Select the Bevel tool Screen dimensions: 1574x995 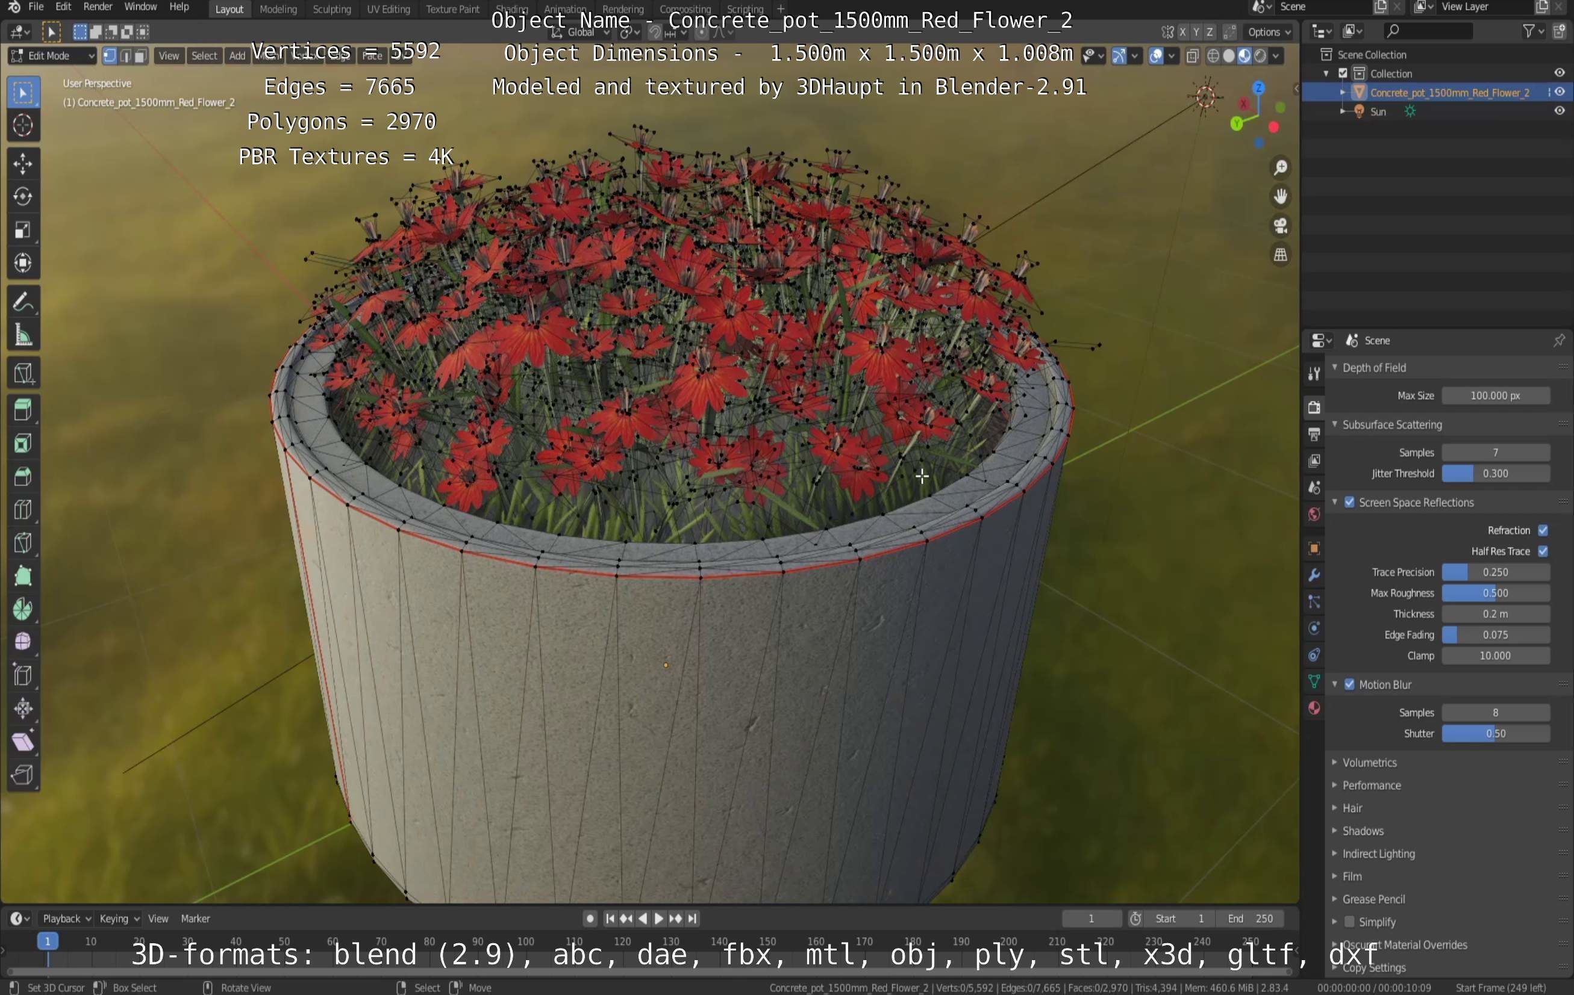coord(23,477)
